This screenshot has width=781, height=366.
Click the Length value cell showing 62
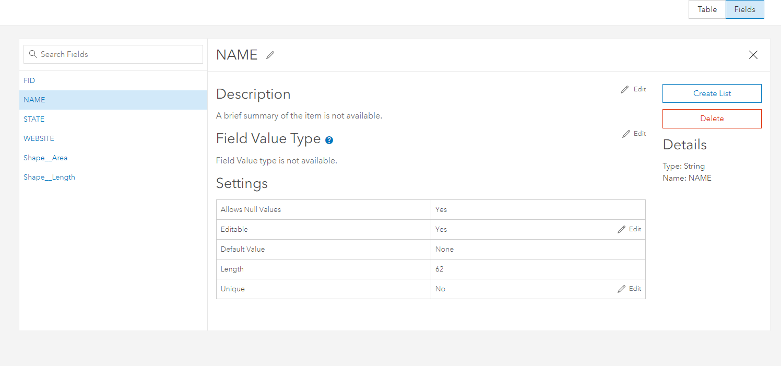[x=538, y=269]
